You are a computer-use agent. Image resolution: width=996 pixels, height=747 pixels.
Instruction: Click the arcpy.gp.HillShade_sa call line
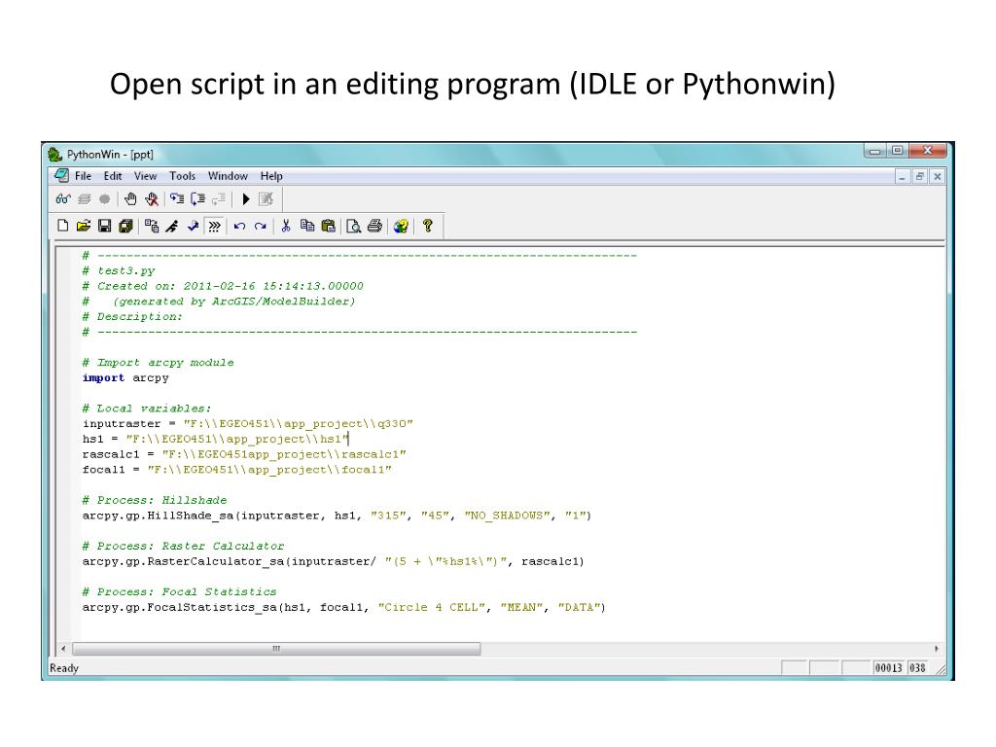[337, 516]
